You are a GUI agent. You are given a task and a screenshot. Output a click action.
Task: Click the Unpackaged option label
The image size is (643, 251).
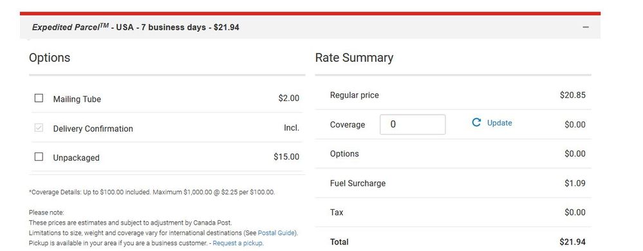77,158
